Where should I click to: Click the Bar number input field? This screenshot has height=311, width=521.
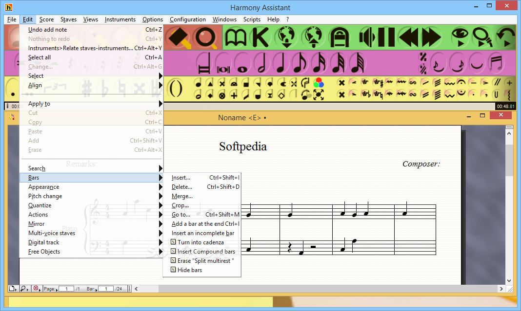click(106, 289)
